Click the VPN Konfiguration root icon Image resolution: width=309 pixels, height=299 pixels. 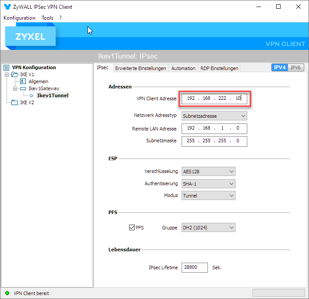(7, 67)
